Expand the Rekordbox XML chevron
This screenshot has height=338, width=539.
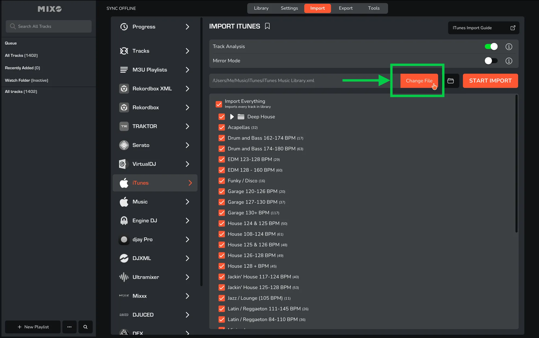click(188, 89)
